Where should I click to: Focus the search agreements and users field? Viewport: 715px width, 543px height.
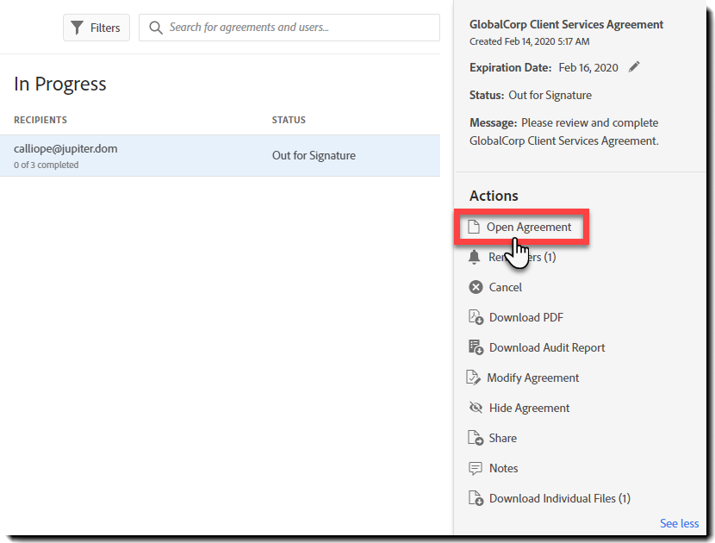pos(297,28)
